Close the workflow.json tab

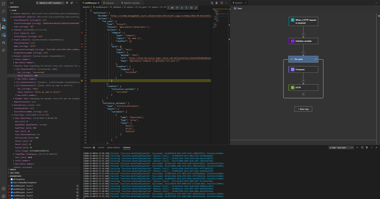(99, 3)
